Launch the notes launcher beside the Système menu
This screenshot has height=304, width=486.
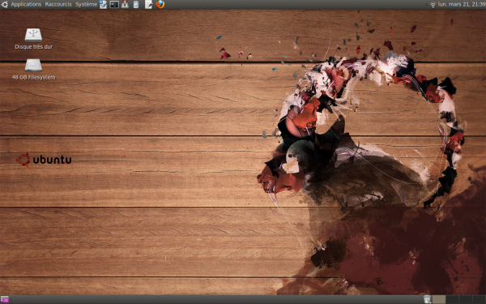[x=103, y=4]
